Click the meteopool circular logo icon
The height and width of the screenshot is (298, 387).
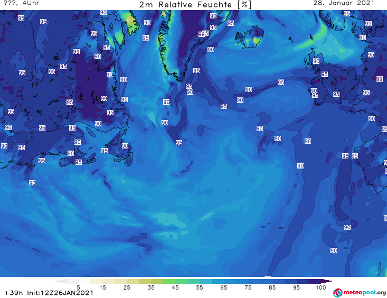pos(337,293)
